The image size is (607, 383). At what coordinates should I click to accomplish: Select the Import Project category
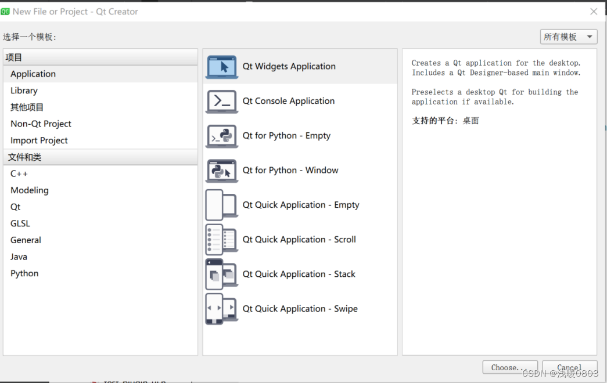point(39,140)
